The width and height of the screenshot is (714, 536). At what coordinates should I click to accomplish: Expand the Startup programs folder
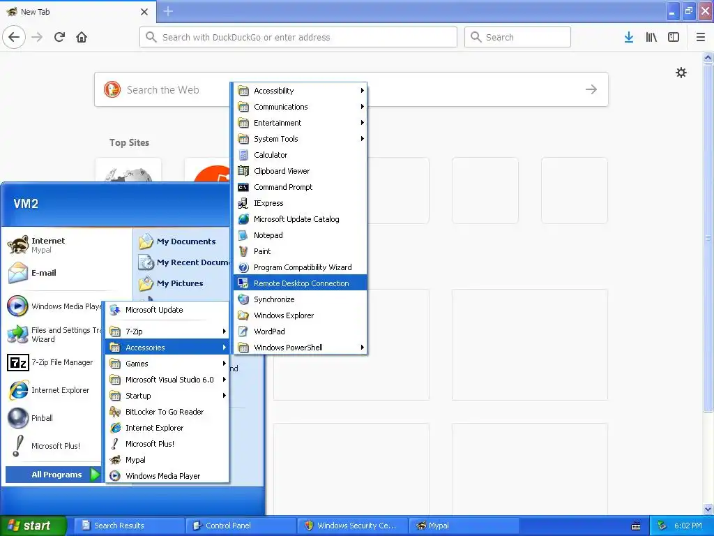tap(167, 396)
